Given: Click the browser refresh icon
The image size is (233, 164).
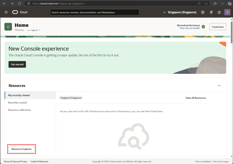Looking at the screenshot, I should pos(20,3).
